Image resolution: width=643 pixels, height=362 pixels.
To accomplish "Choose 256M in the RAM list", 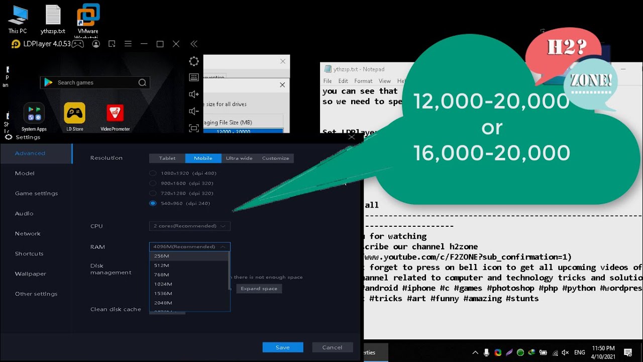I will pos(189,256).
